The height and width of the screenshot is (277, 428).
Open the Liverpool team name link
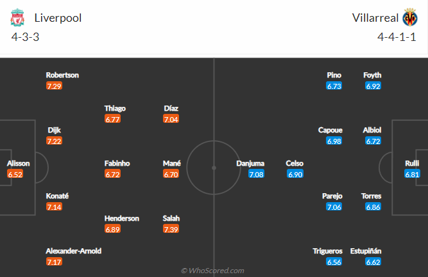click(x=58, y=17)
